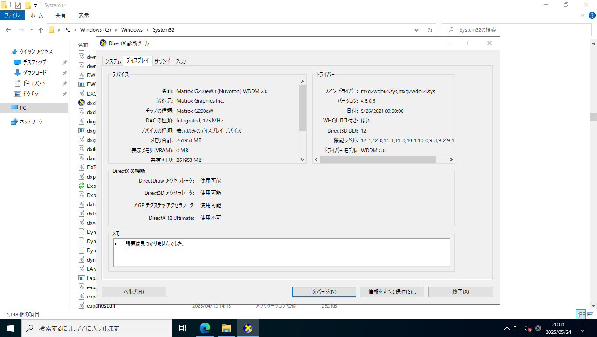Click the device panel scroll-down arrow

(302, 160)
